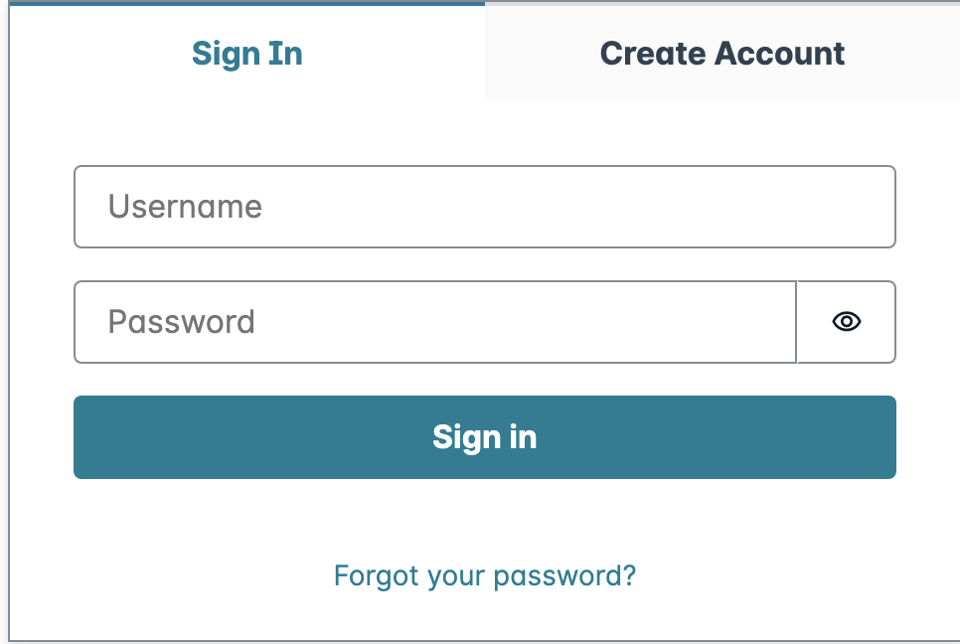Click the Username input field
This screenshot has height=644, width=960.
coord(485,207)
